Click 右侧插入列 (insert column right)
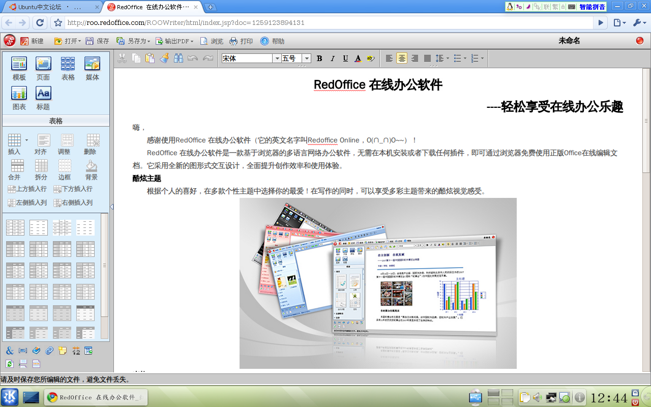Screen dimensions: 651x407 [73, 203]
